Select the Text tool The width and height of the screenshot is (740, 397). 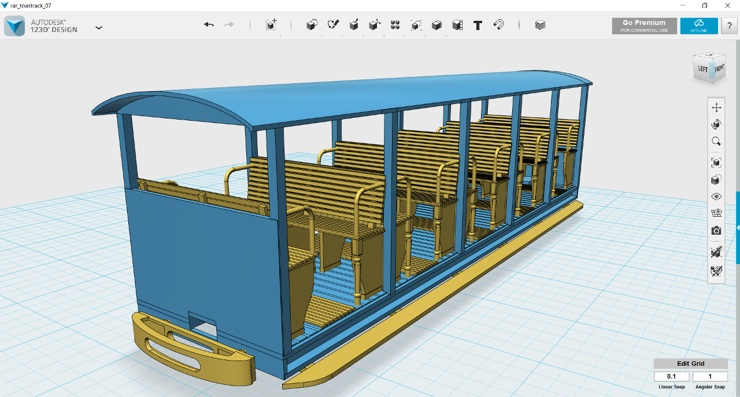478,25
